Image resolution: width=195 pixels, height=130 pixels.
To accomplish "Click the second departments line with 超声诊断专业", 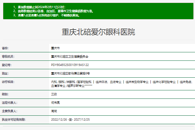I will pos(72,86).
